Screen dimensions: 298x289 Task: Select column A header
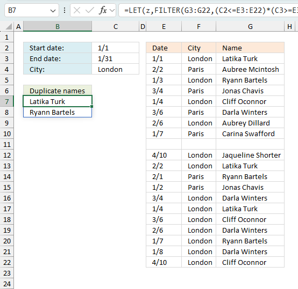(x=18, y=27)
